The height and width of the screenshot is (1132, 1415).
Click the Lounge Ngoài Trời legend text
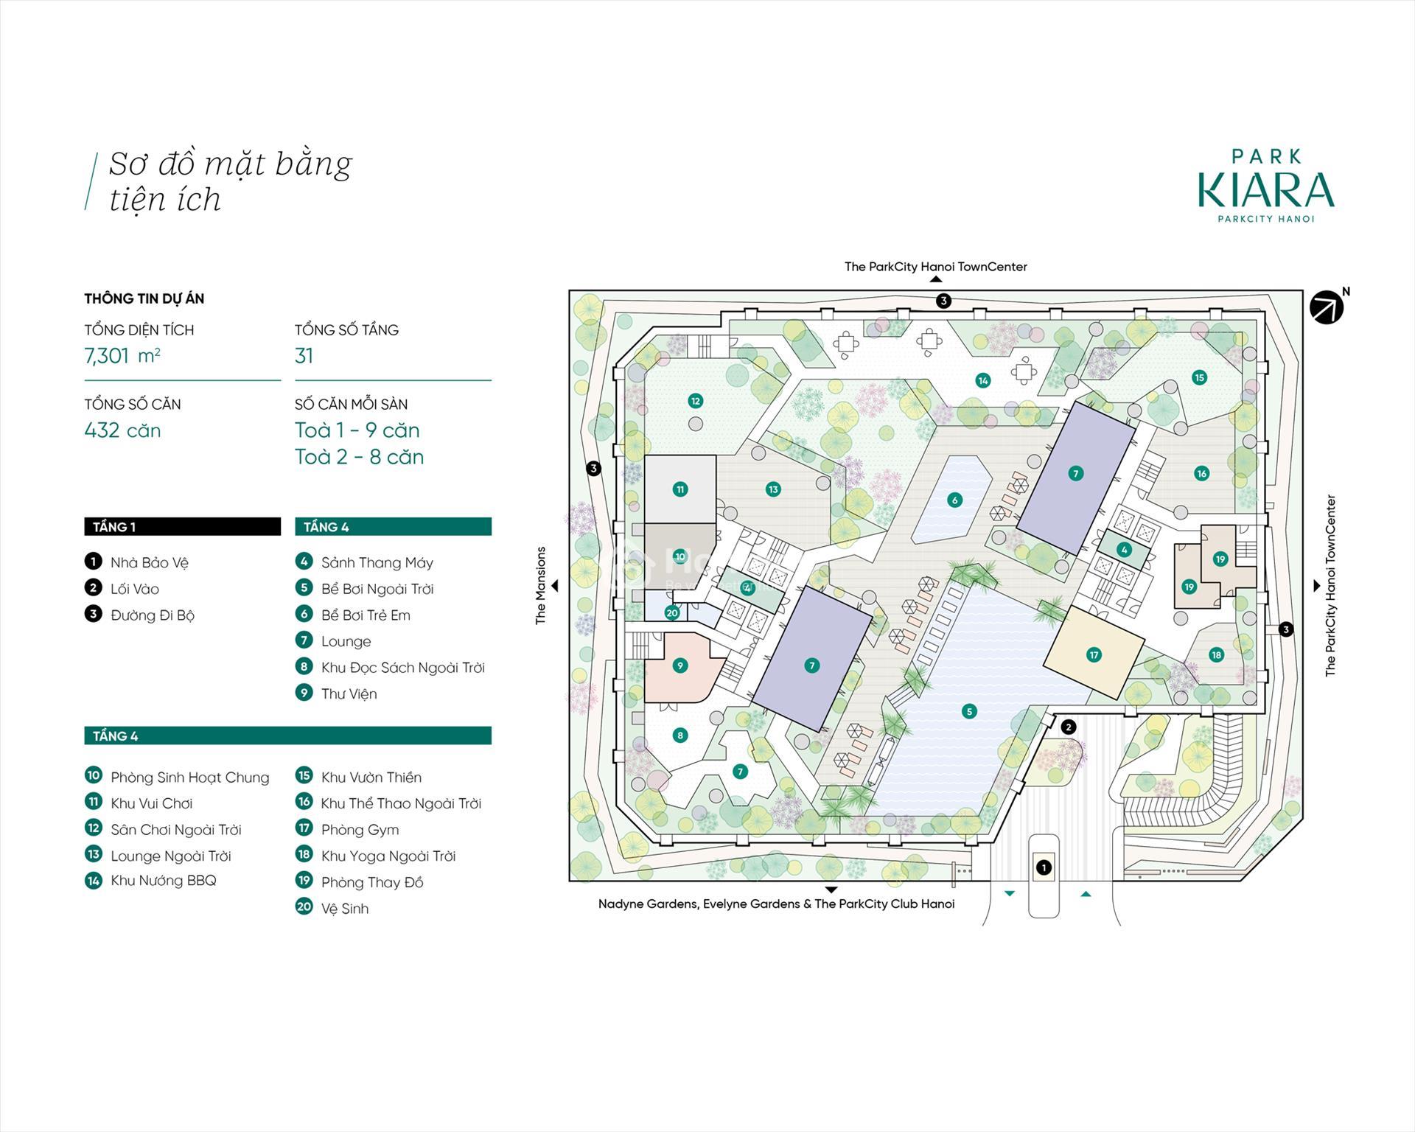(x=171, y=856)
